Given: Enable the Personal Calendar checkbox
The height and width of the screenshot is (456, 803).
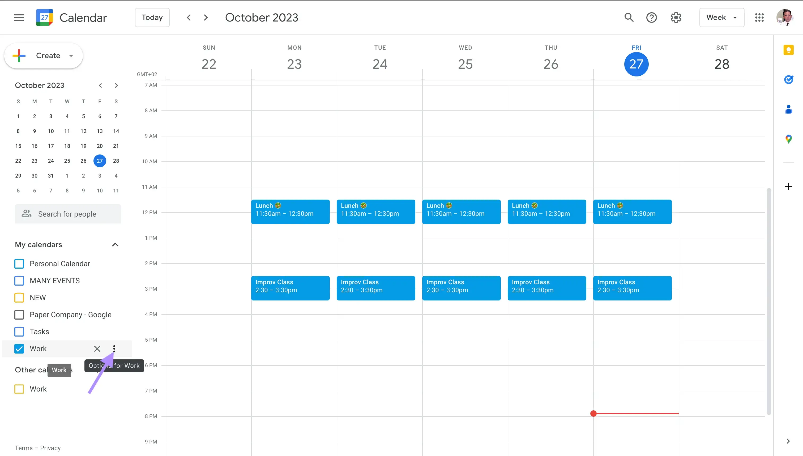Looking at the screenshot, I should tap(19, 264).
